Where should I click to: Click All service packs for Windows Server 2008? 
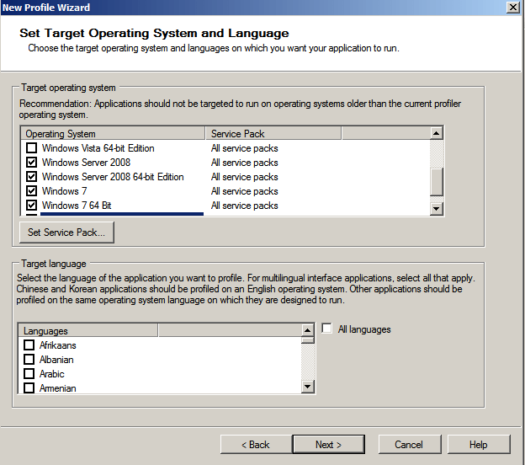245,163
